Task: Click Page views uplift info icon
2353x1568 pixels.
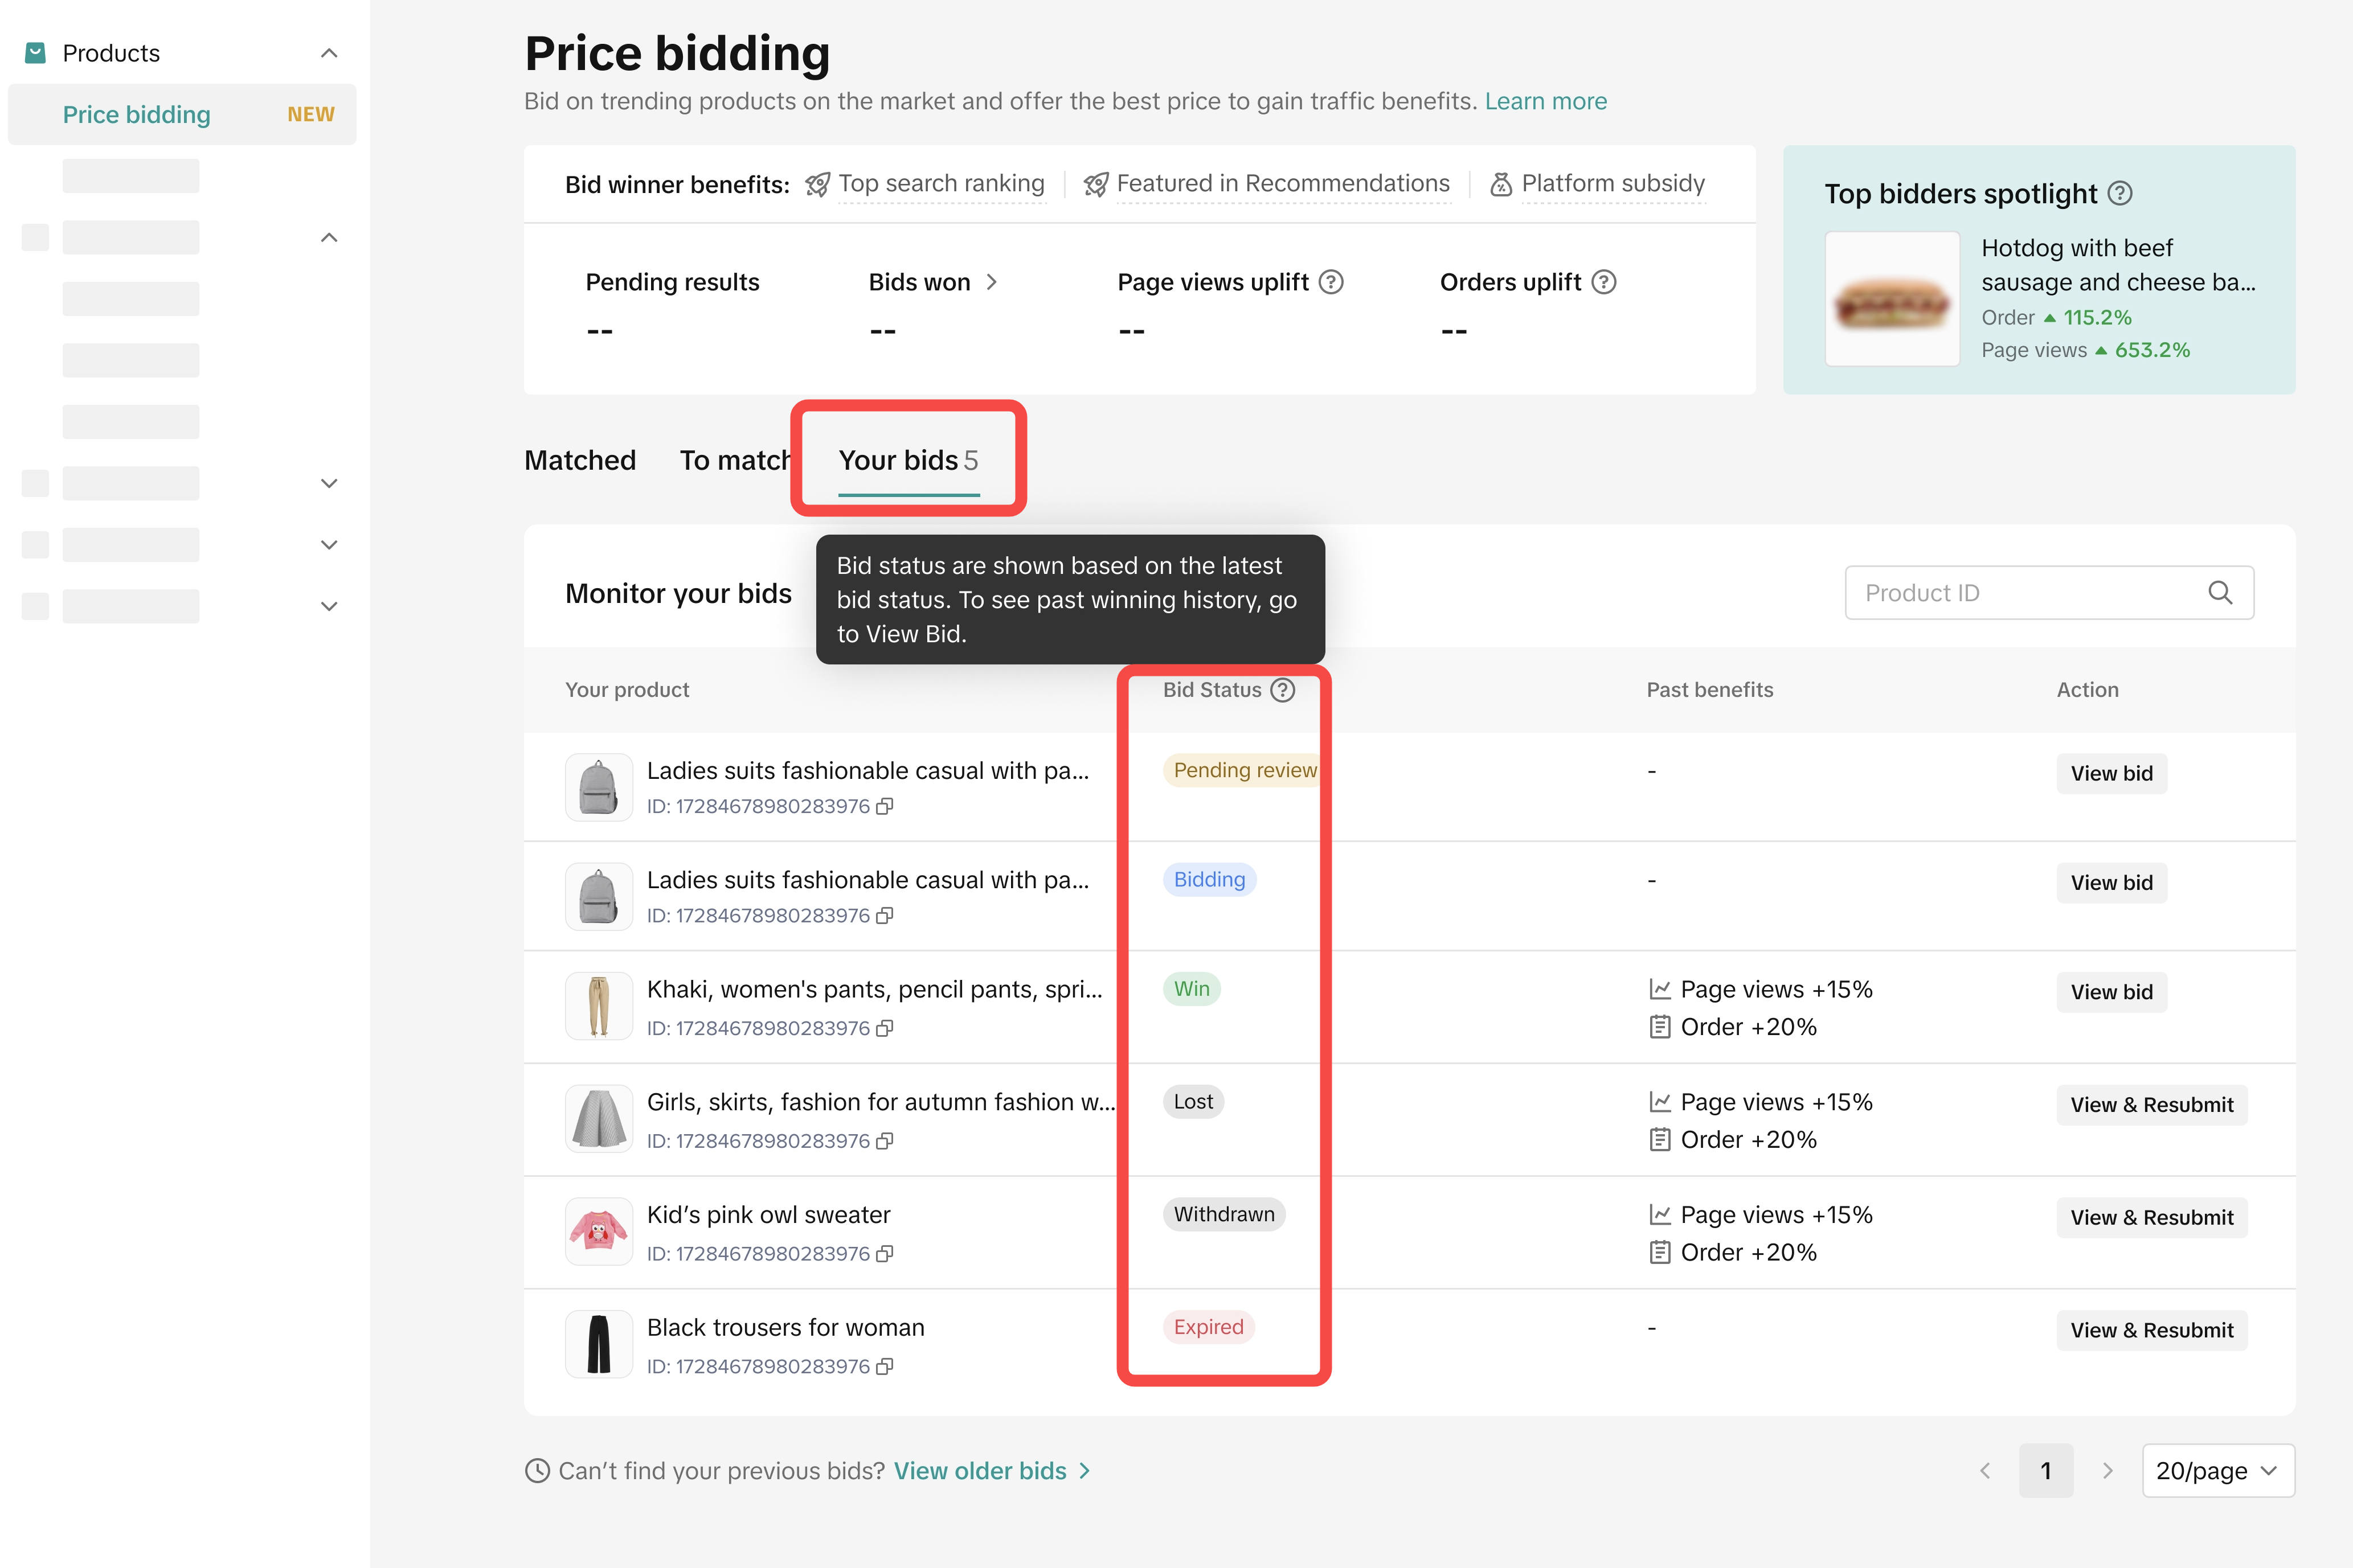Action: click(1331, 282)
